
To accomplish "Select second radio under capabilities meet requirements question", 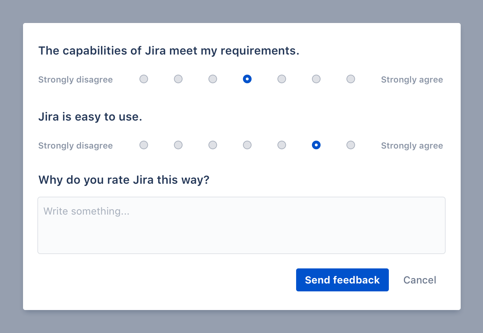I will coord(178,79).
